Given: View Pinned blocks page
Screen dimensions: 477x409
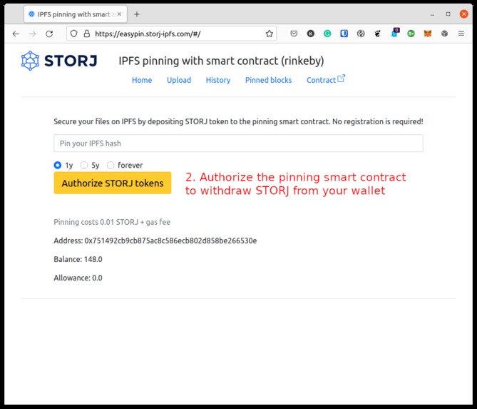Looking at the screenshot, I should pos(268,80).
